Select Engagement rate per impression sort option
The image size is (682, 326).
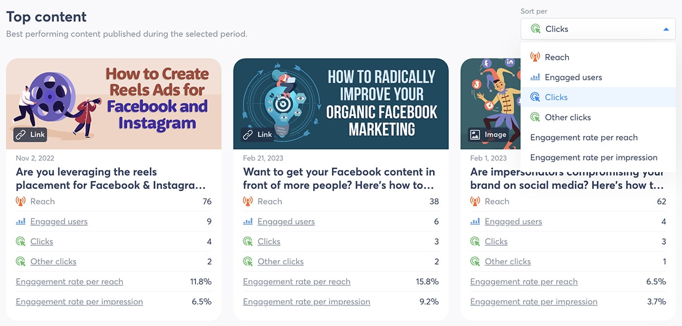click(x=593, y=158)
